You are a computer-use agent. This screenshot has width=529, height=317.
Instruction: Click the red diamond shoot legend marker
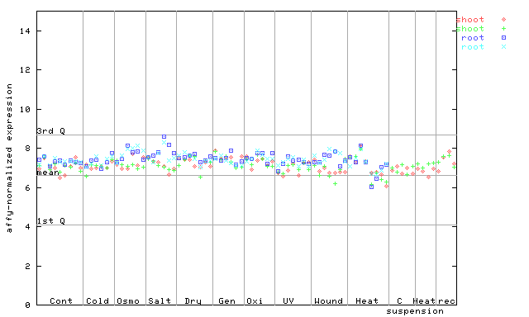[503, 20]
